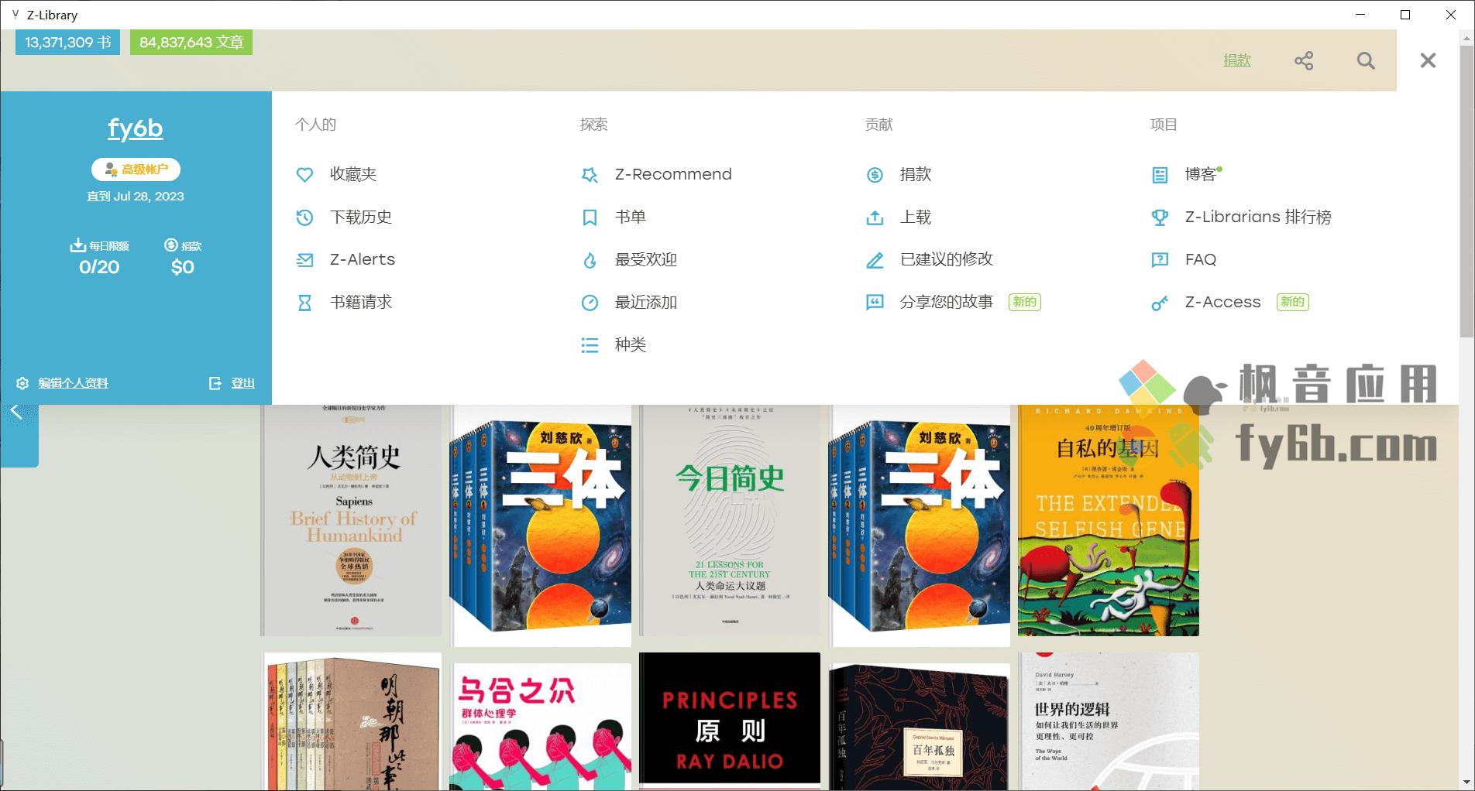Click the gear icon beside 编辑个人资料
Image resolution: width=1475 pixels, height=791 pixels.
click(x=22, y=383)
